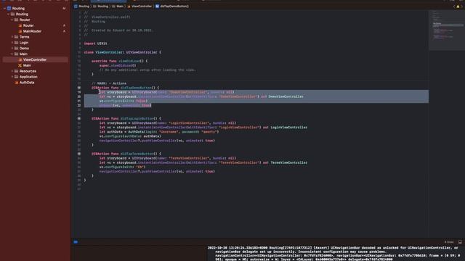This screenshot has width=465, height=261.
Task: Click the Main breadcrumb in jump bar
Action: coord(118,7)
